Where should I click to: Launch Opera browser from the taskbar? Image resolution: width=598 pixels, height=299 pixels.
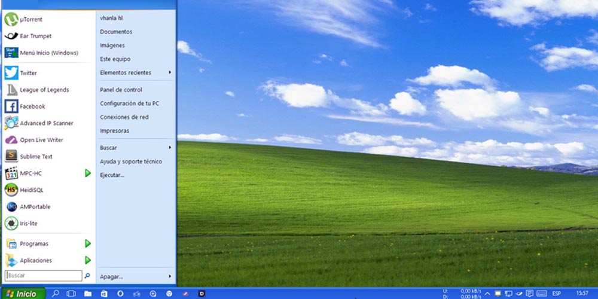(120, 293)
